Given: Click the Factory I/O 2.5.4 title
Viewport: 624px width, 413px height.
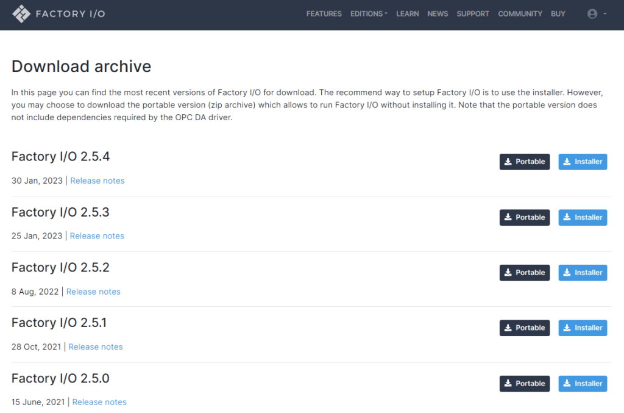Looking at the screenshot, I should 60,157.
